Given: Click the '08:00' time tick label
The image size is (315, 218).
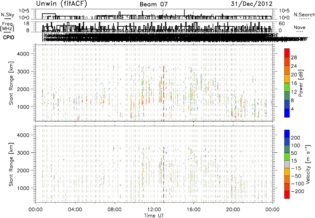Looking at the screenshot, I should coord(115,210).
